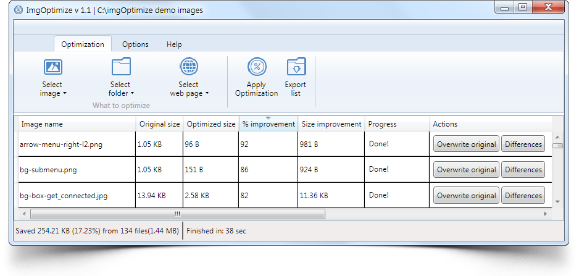579x276 pixels.
Task: Click the 11.36 KB size improvement cell
Action: (331, 196)
